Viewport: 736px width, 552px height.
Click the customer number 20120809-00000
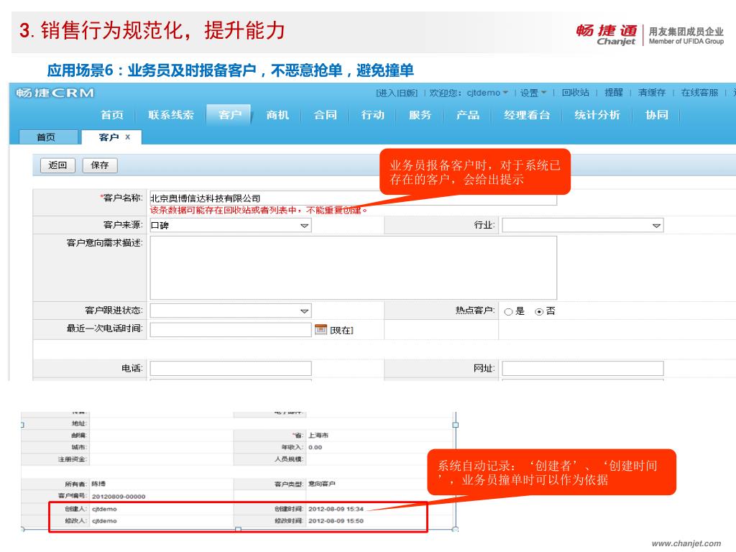coord(119,497)
